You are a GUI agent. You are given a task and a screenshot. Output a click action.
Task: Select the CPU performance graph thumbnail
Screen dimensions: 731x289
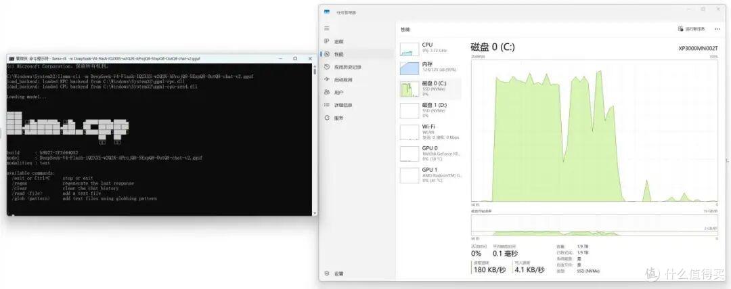click(409, 49)
